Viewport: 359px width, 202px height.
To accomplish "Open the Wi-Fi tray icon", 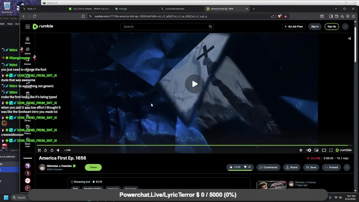I will [336, 198].
